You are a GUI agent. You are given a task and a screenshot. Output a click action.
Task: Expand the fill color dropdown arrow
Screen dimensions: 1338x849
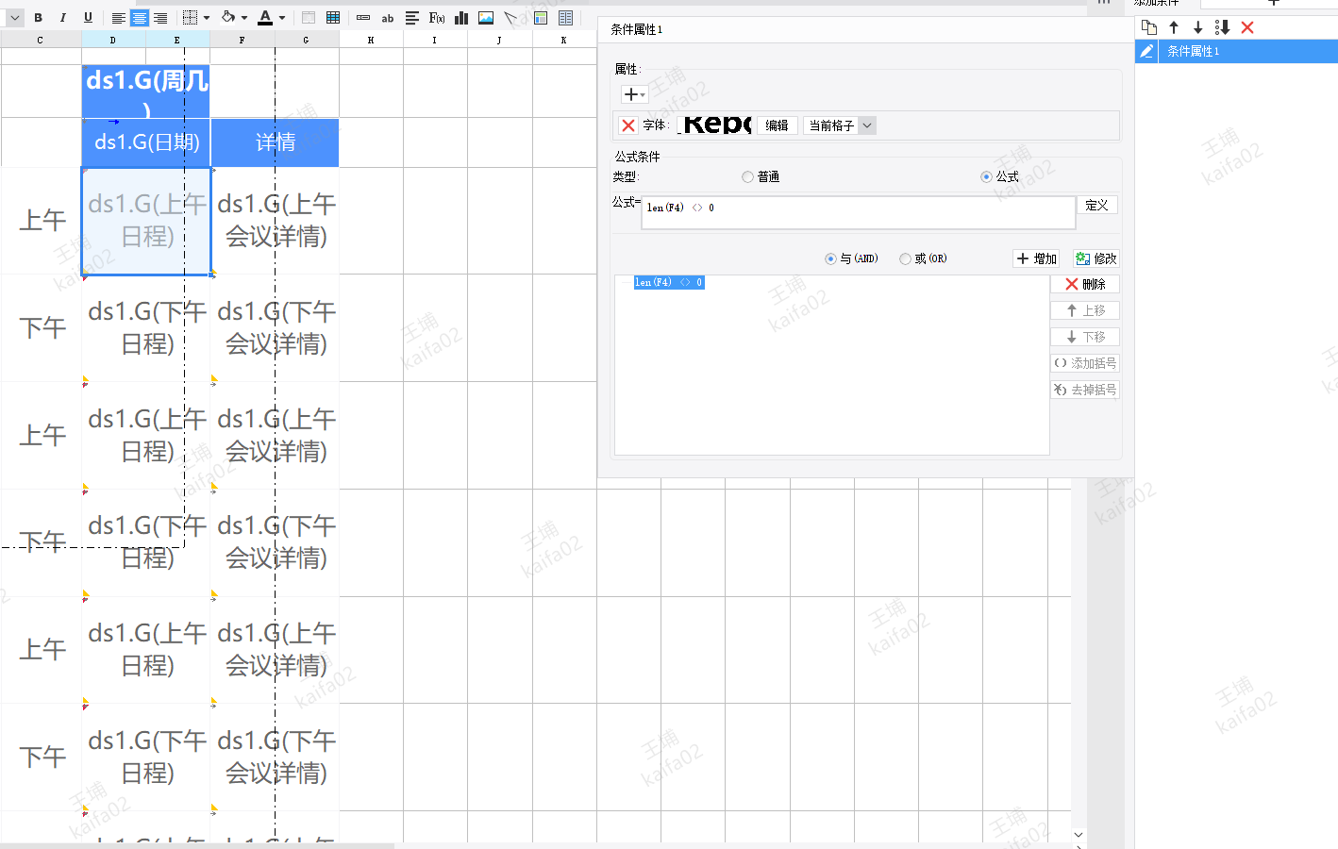244,18
